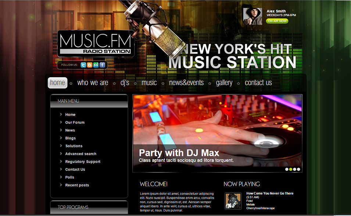Image resolution: width=351 pixels, height=216 pixels.
Task: Expand the dj's navigation entry
Action: (125, 83)
